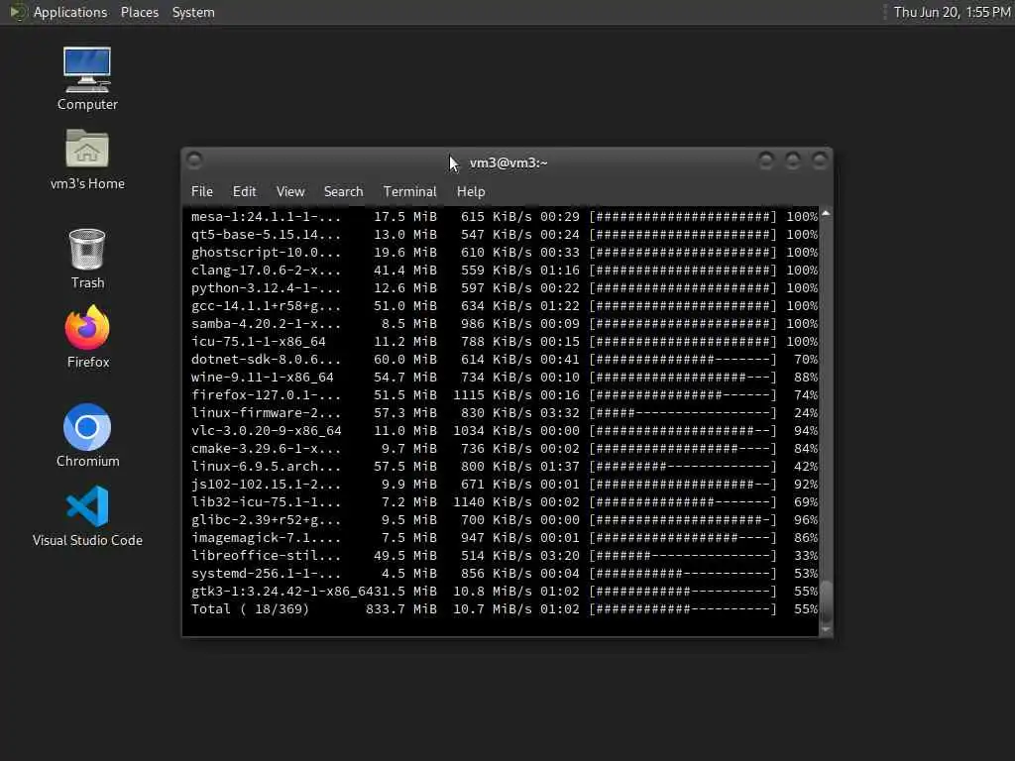Click the terminal window menu button at title bar left
The width and height of the screenshot is (1015, 761).
coord(194,160)
